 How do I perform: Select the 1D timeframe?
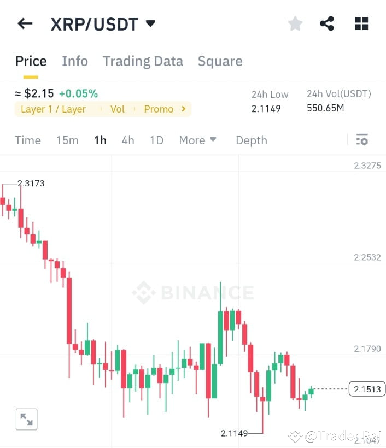pos(156,140)
